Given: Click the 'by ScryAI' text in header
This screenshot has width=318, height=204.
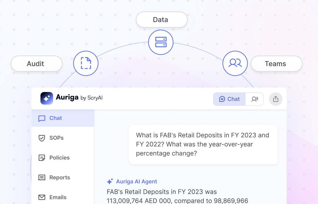Looking at the screenshot, I should point(92,98).
